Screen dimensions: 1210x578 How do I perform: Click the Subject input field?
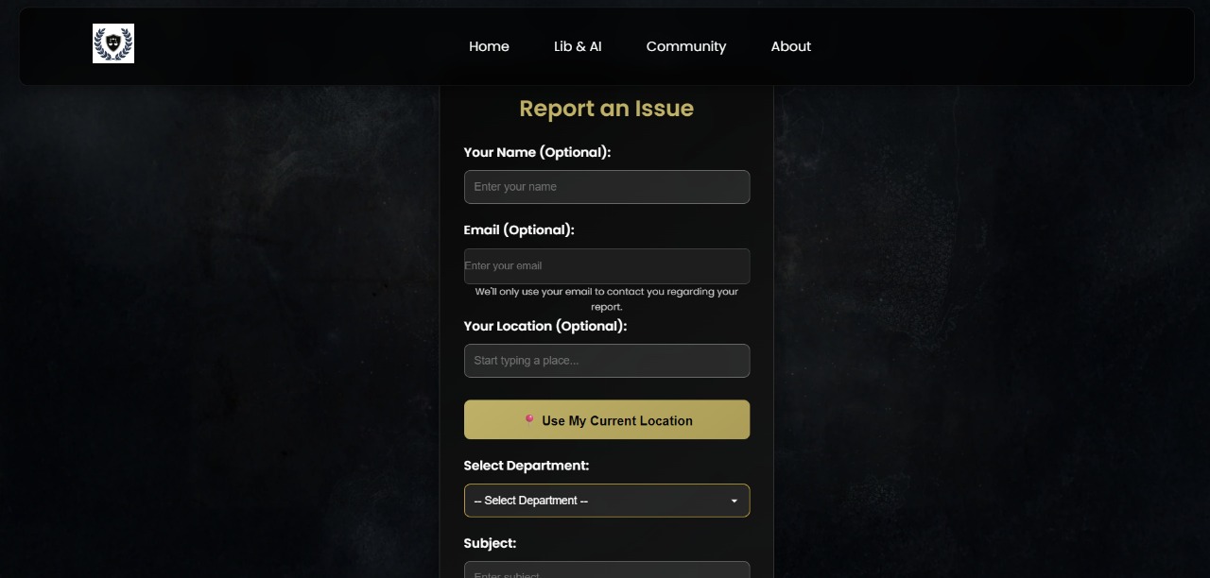pos(606,570)
